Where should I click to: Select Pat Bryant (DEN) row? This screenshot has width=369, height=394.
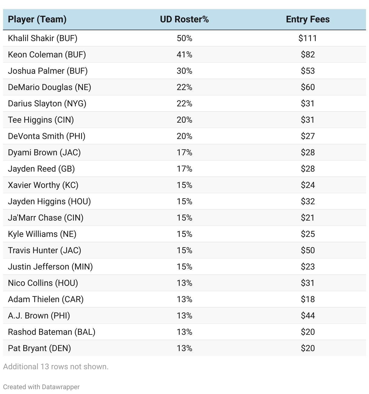[x=184, y=348]
